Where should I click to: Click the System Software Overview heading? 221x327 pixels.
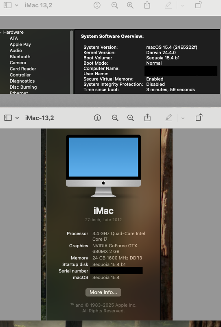(x=112, y=36)
